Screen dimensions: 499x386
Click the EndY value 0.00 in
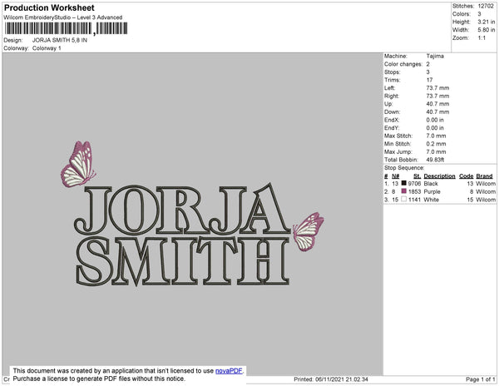click(435, 128)
